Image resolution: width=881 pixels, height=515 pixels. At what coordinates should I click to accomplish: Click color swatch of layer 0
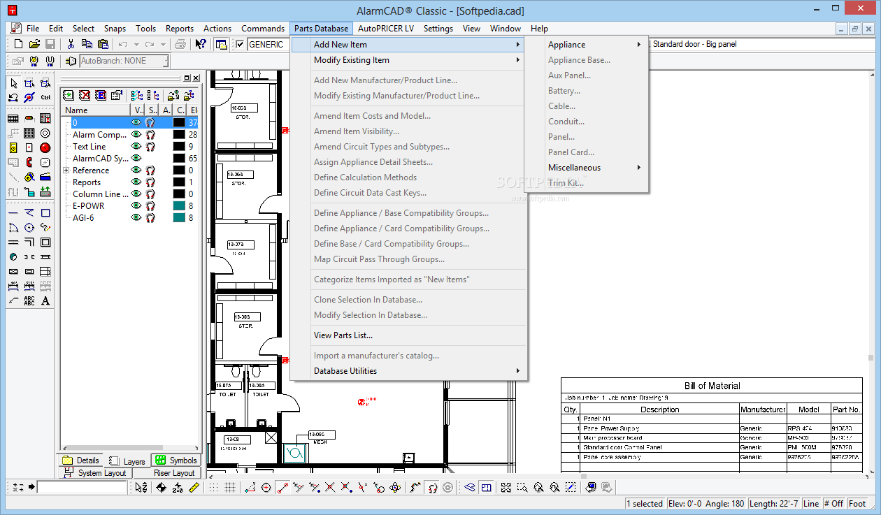tap(179, 122)
